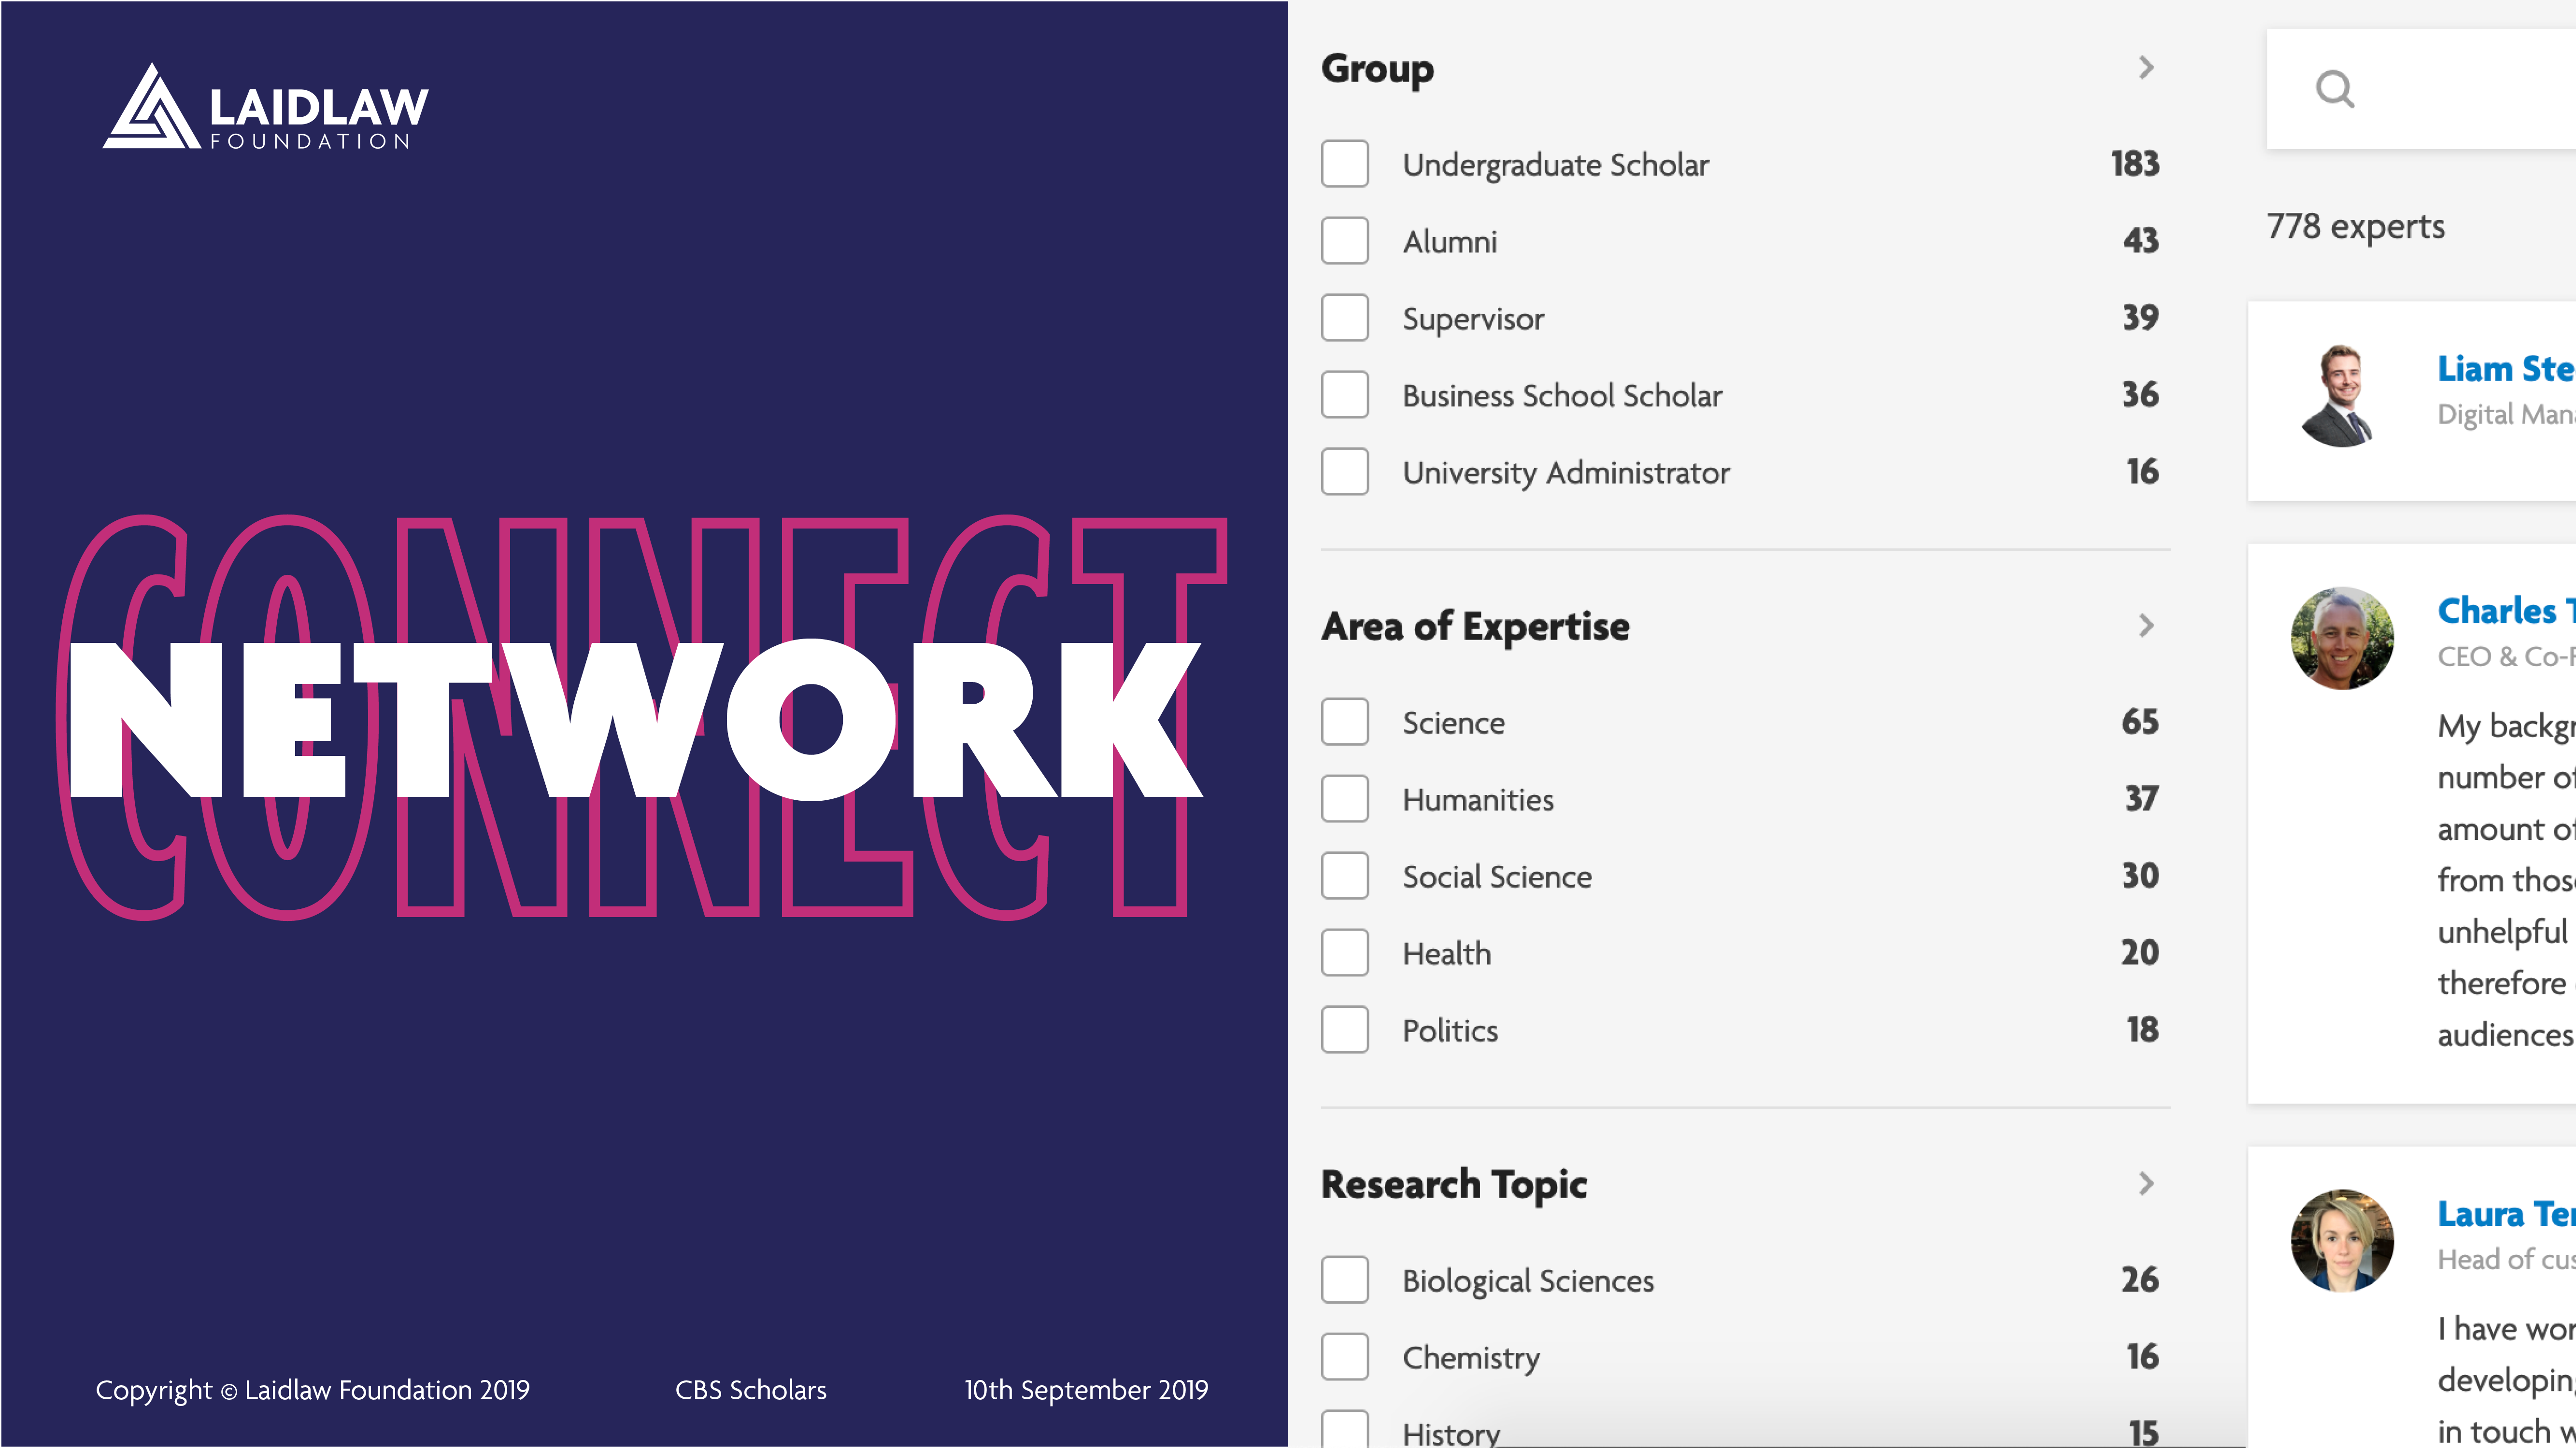The height and width of the screenshot is (1448, 2576).
Task: Tick the Alumni checkbox
Action: coord(1345,241)
